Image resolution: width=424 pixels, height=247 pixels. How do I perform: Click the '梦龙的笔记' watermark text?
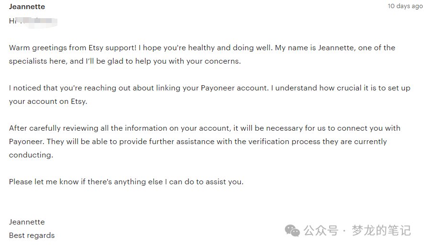[381, 231]
